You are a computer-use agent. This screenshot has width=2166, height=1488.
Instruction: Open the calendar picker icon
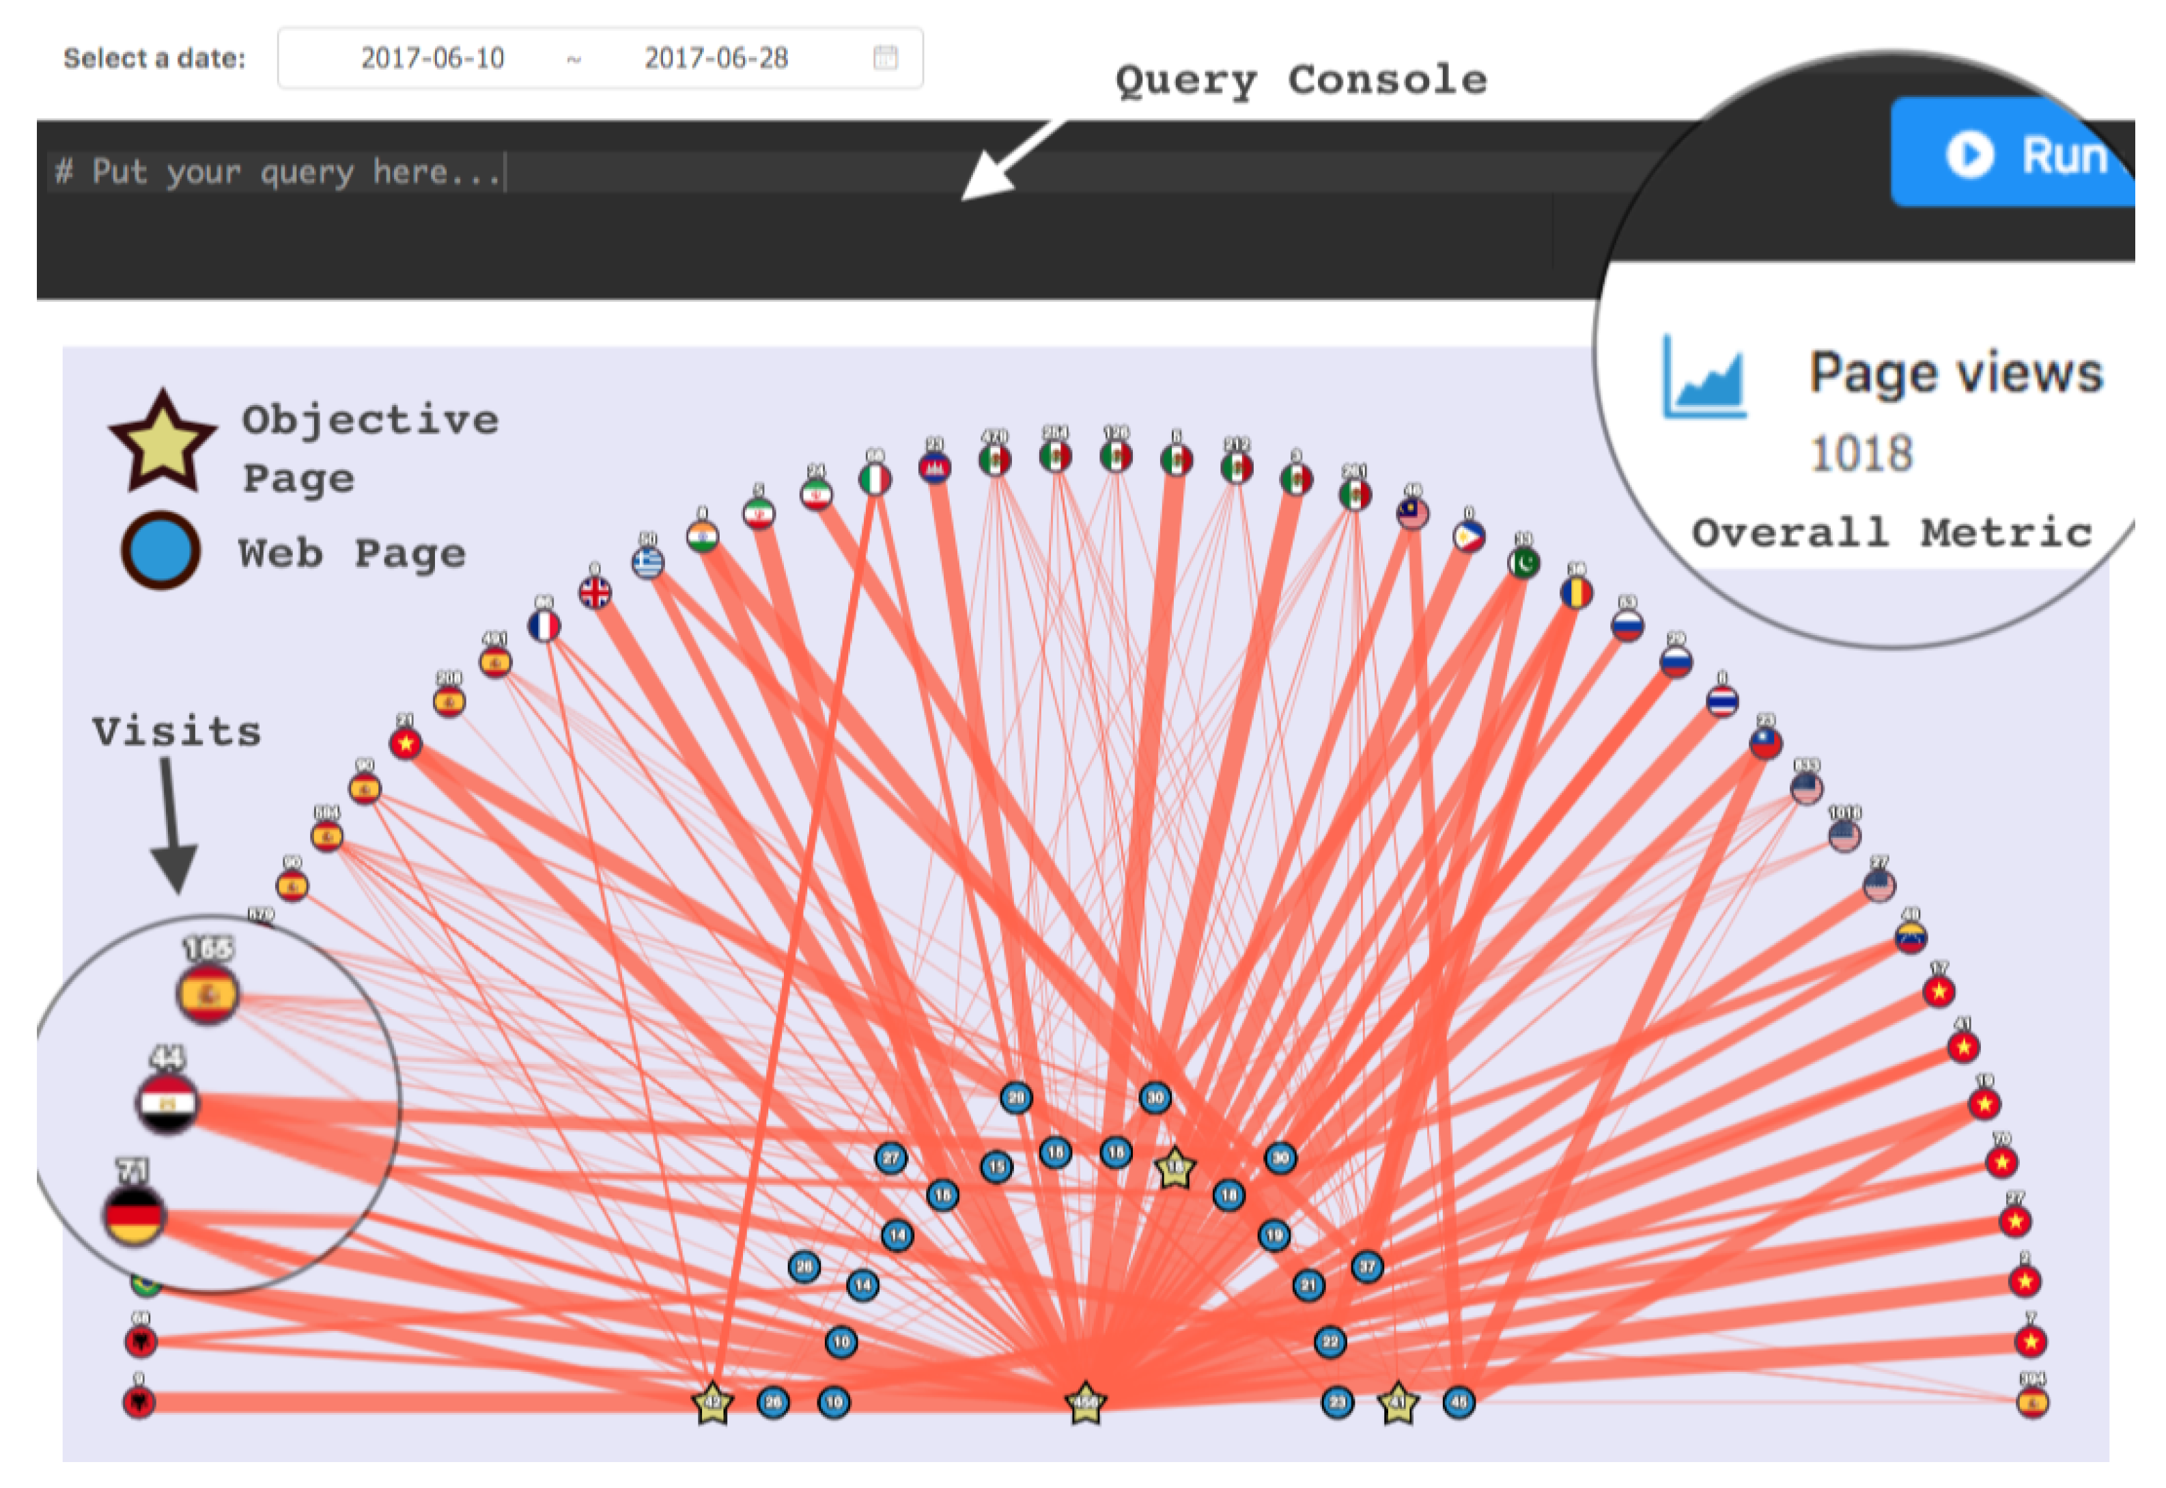point(884,58)
